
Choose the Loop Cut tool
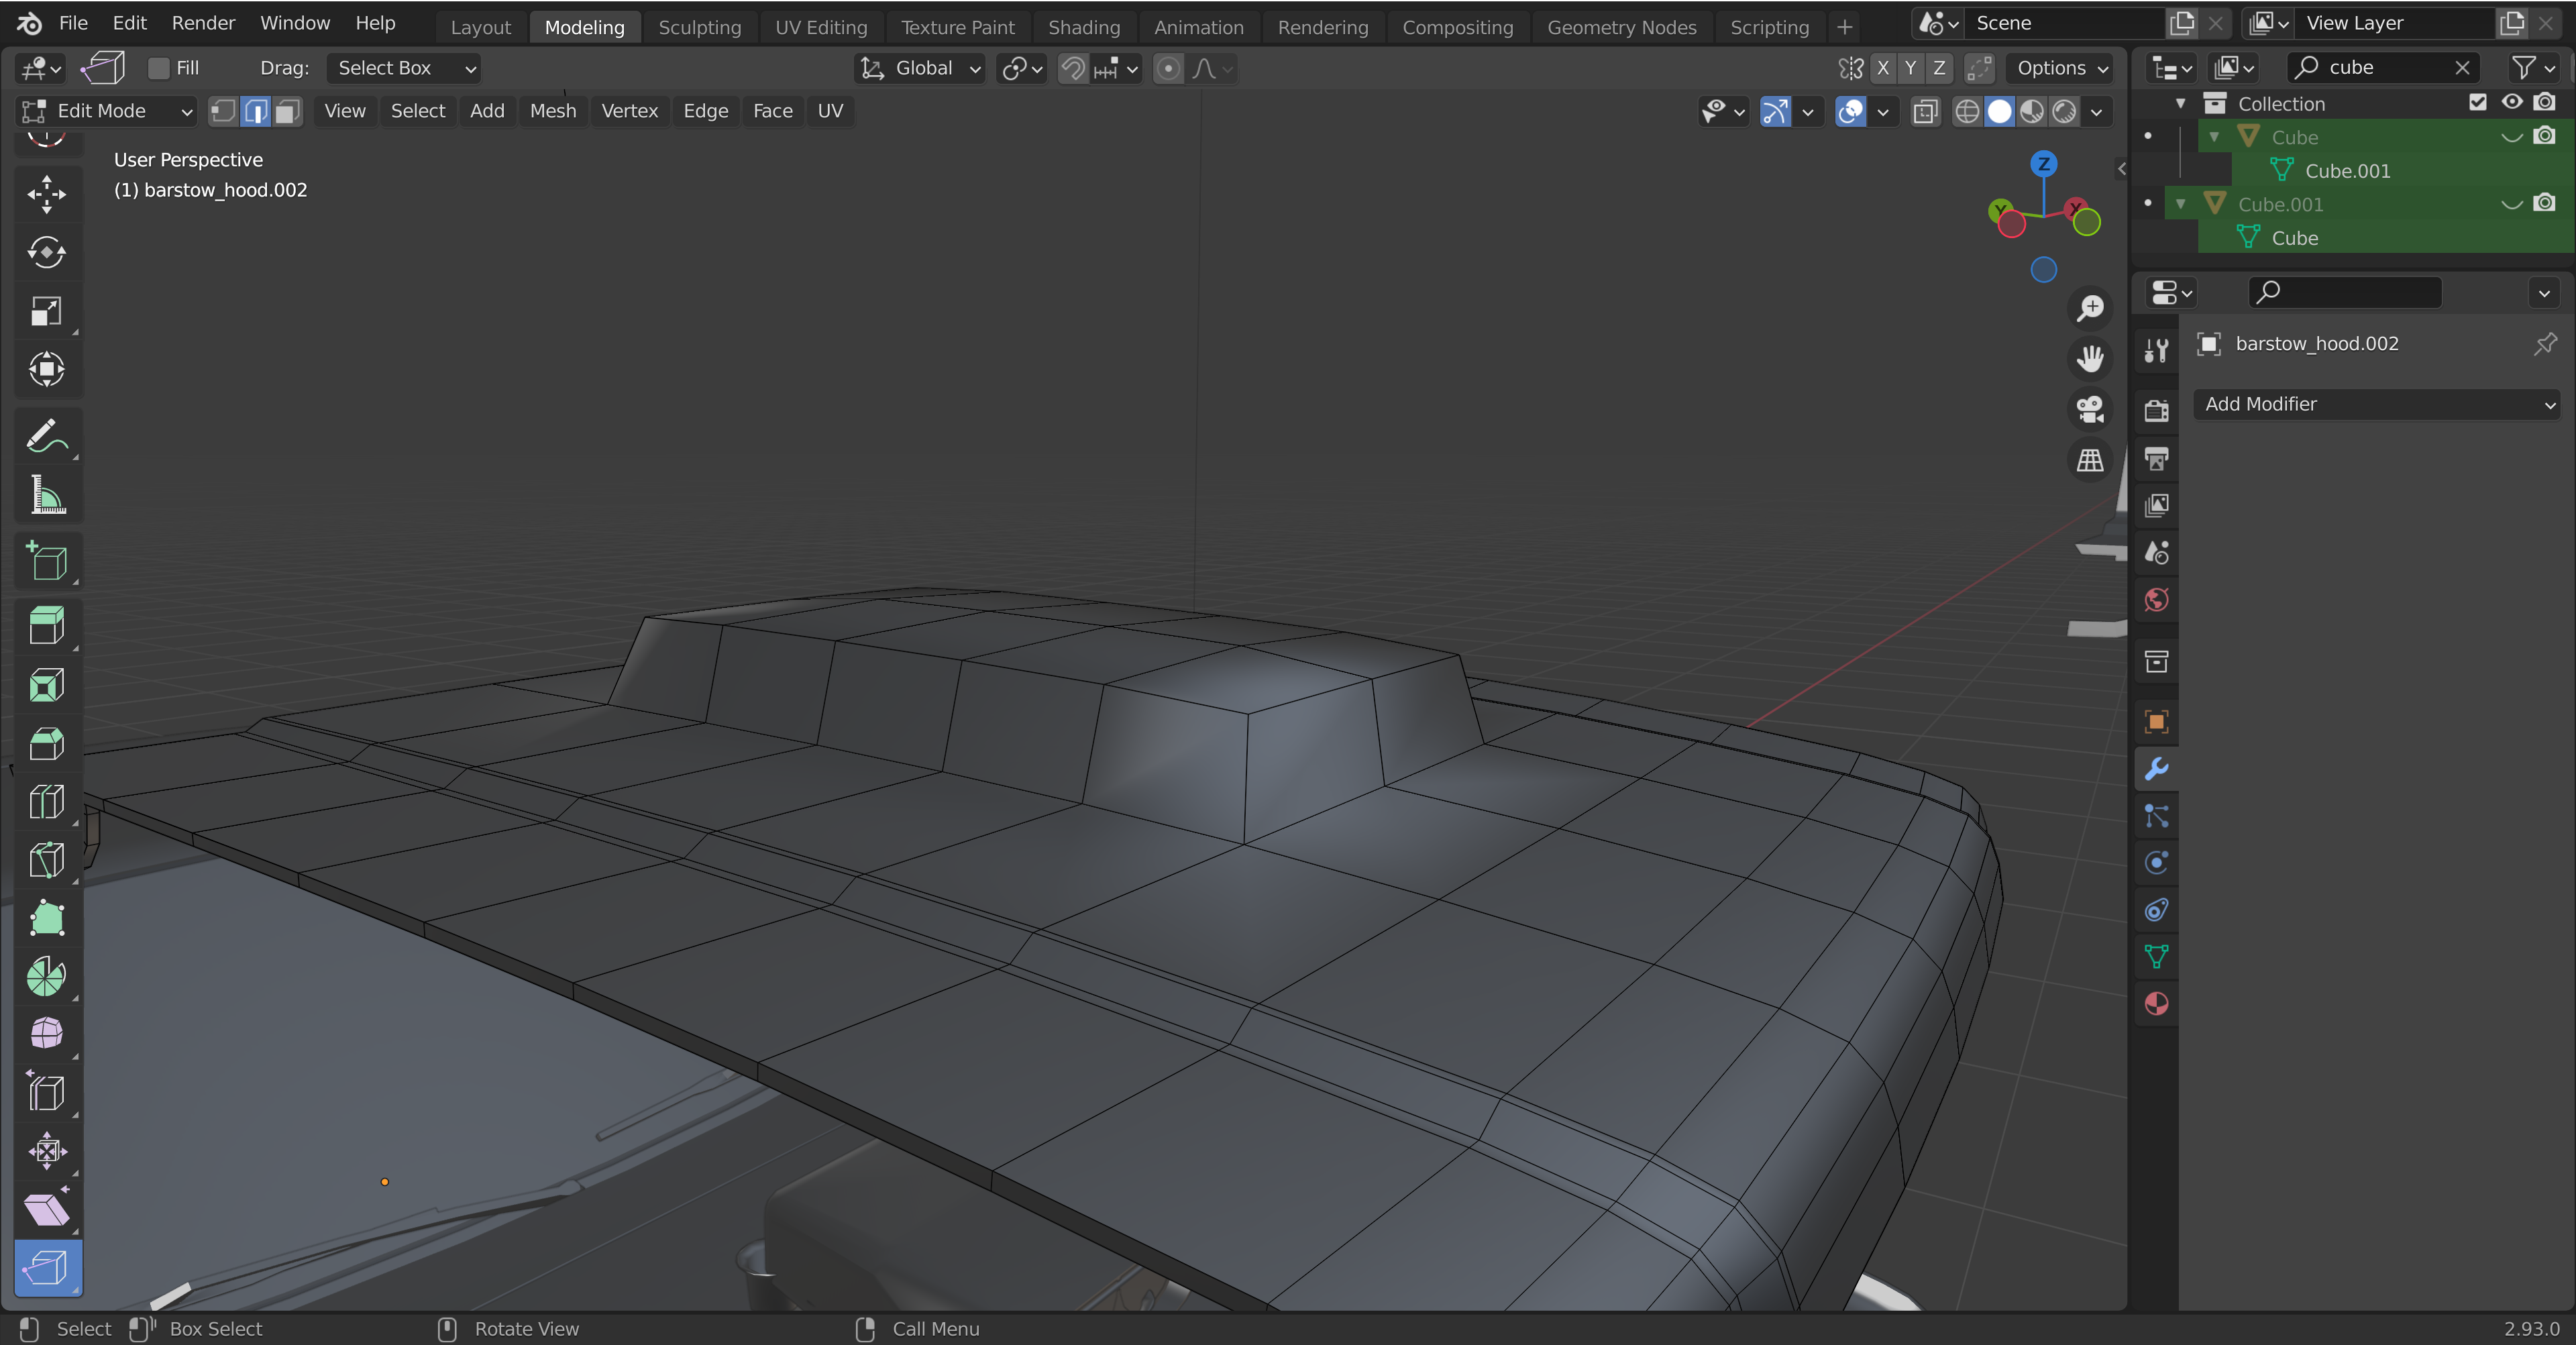[x=46, y=802]
